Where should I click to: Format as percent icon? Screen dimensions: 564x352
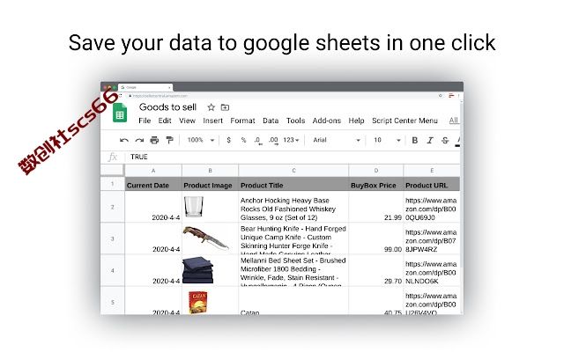click(243, 140)
